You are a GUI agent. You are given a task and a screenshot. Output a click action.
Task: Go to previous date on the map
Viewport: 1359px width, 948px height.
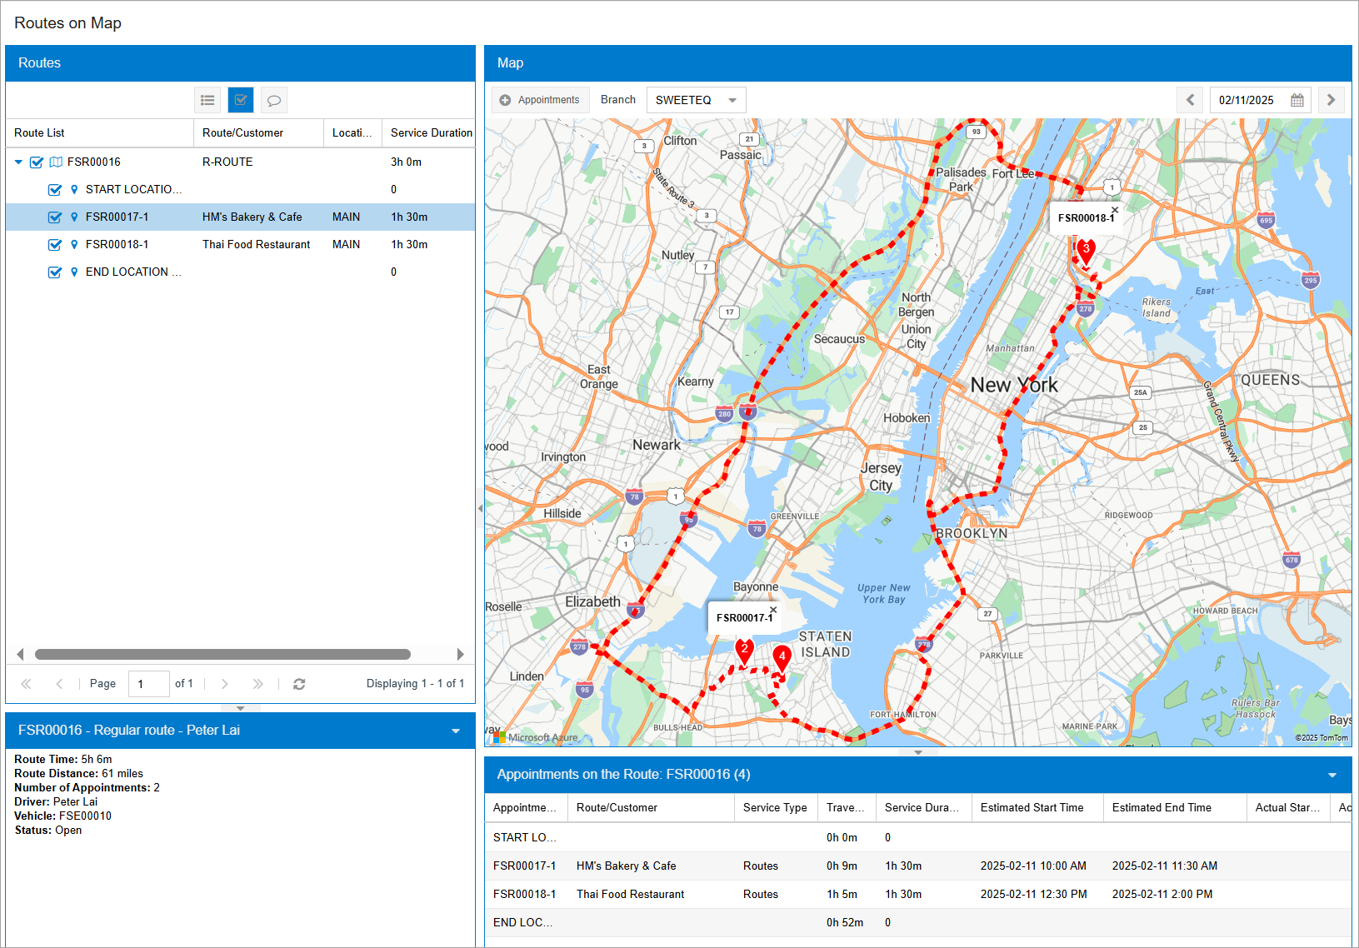click(x=1190, y=100)
